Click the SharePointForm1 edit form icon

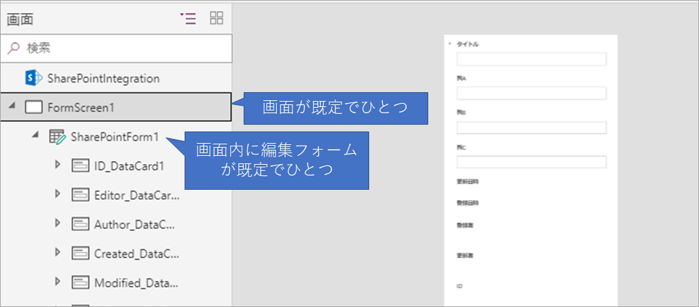click(x=57, y=137)
